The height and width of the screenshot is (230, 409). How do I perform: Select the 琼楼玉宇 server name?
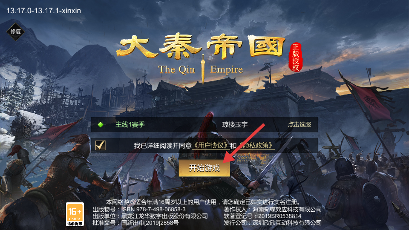[235, 124]
